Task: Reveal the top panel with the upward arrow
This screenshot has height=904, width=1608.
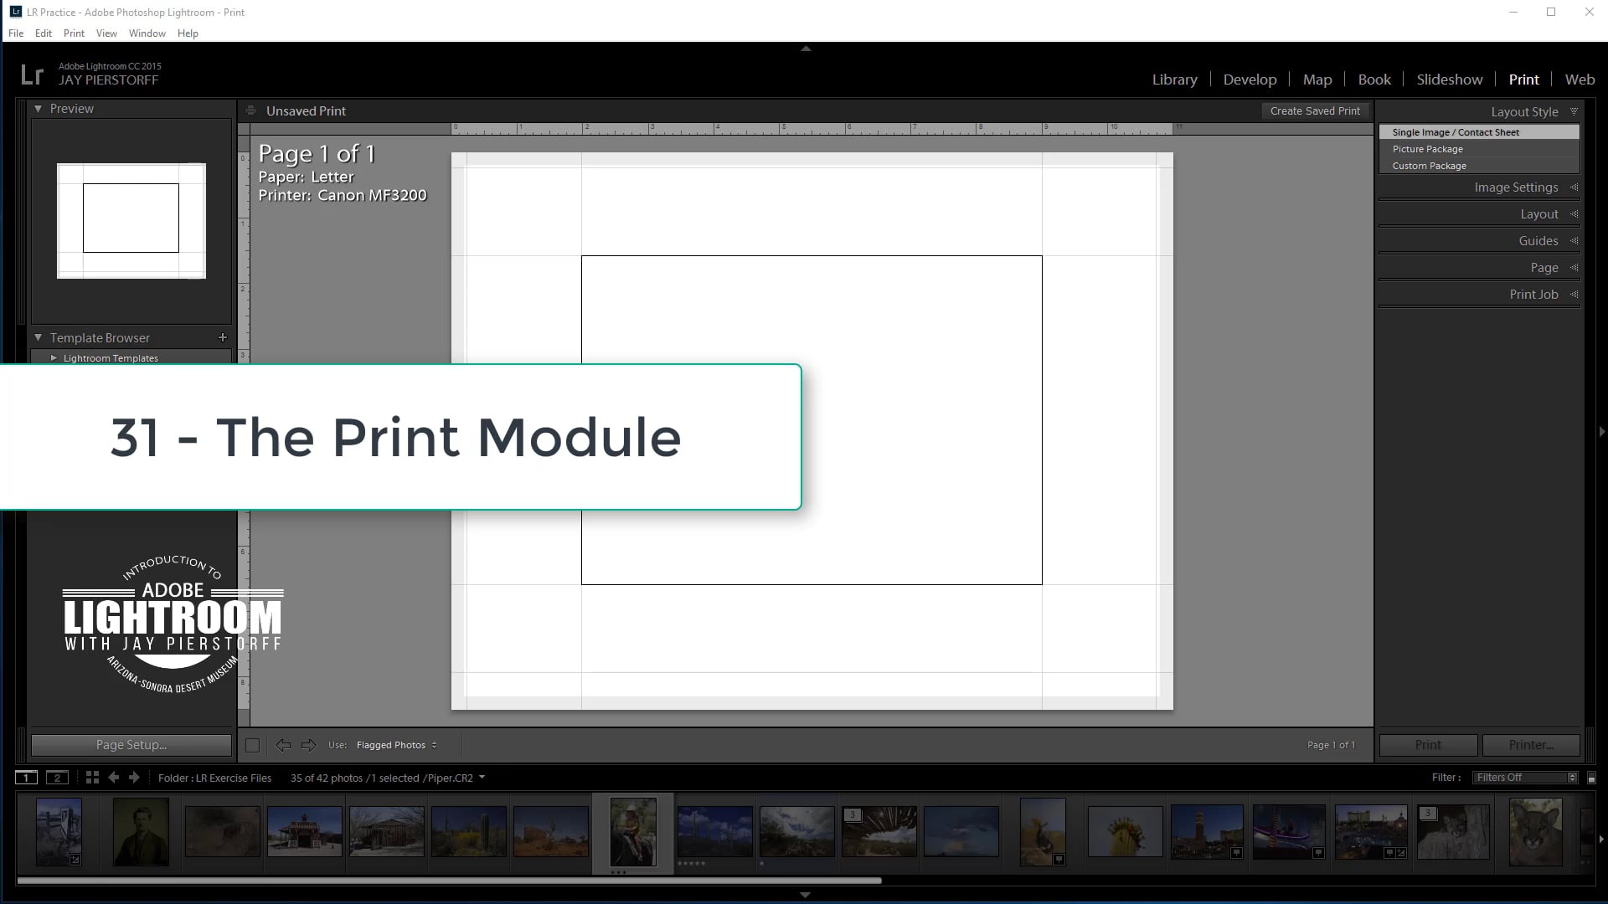Action: tap(805, 48)
